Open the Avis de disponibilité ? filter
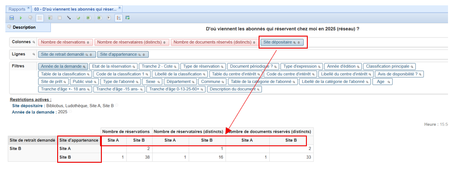The height and width of the screenshot is (173, 469). coord(399,74)
